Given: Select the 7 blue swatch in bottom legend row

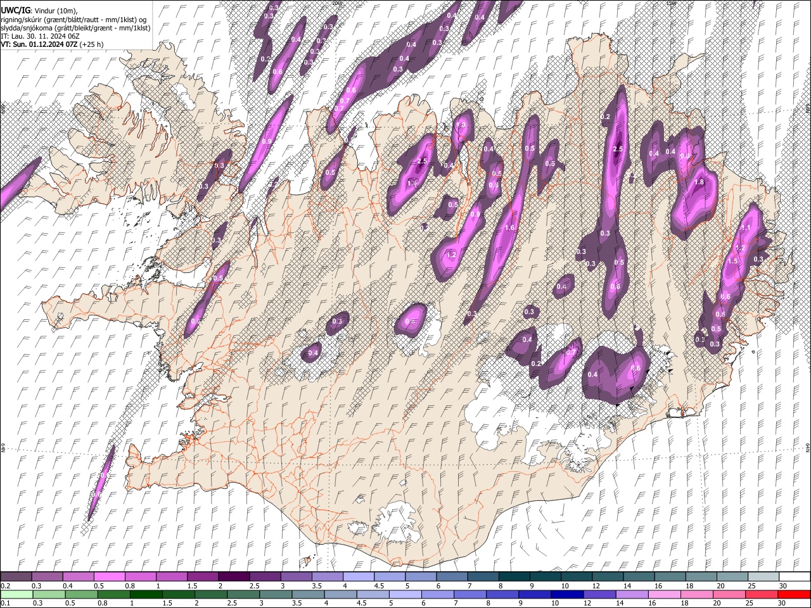Looking at the screenshot, I should click(x=469, y=595).
